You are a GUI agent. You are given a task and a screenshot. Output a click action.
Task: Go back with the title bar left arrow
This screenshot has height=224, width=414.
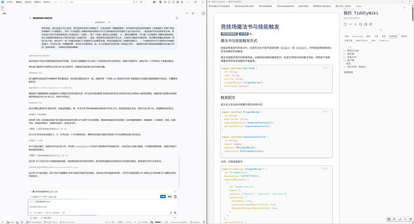pos(61,2)
